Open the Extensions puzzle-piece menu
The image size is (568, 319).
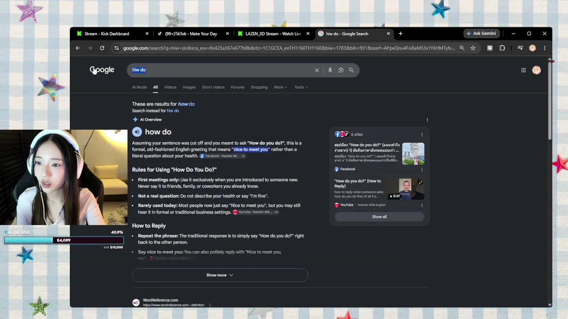[x=502, y=48]
